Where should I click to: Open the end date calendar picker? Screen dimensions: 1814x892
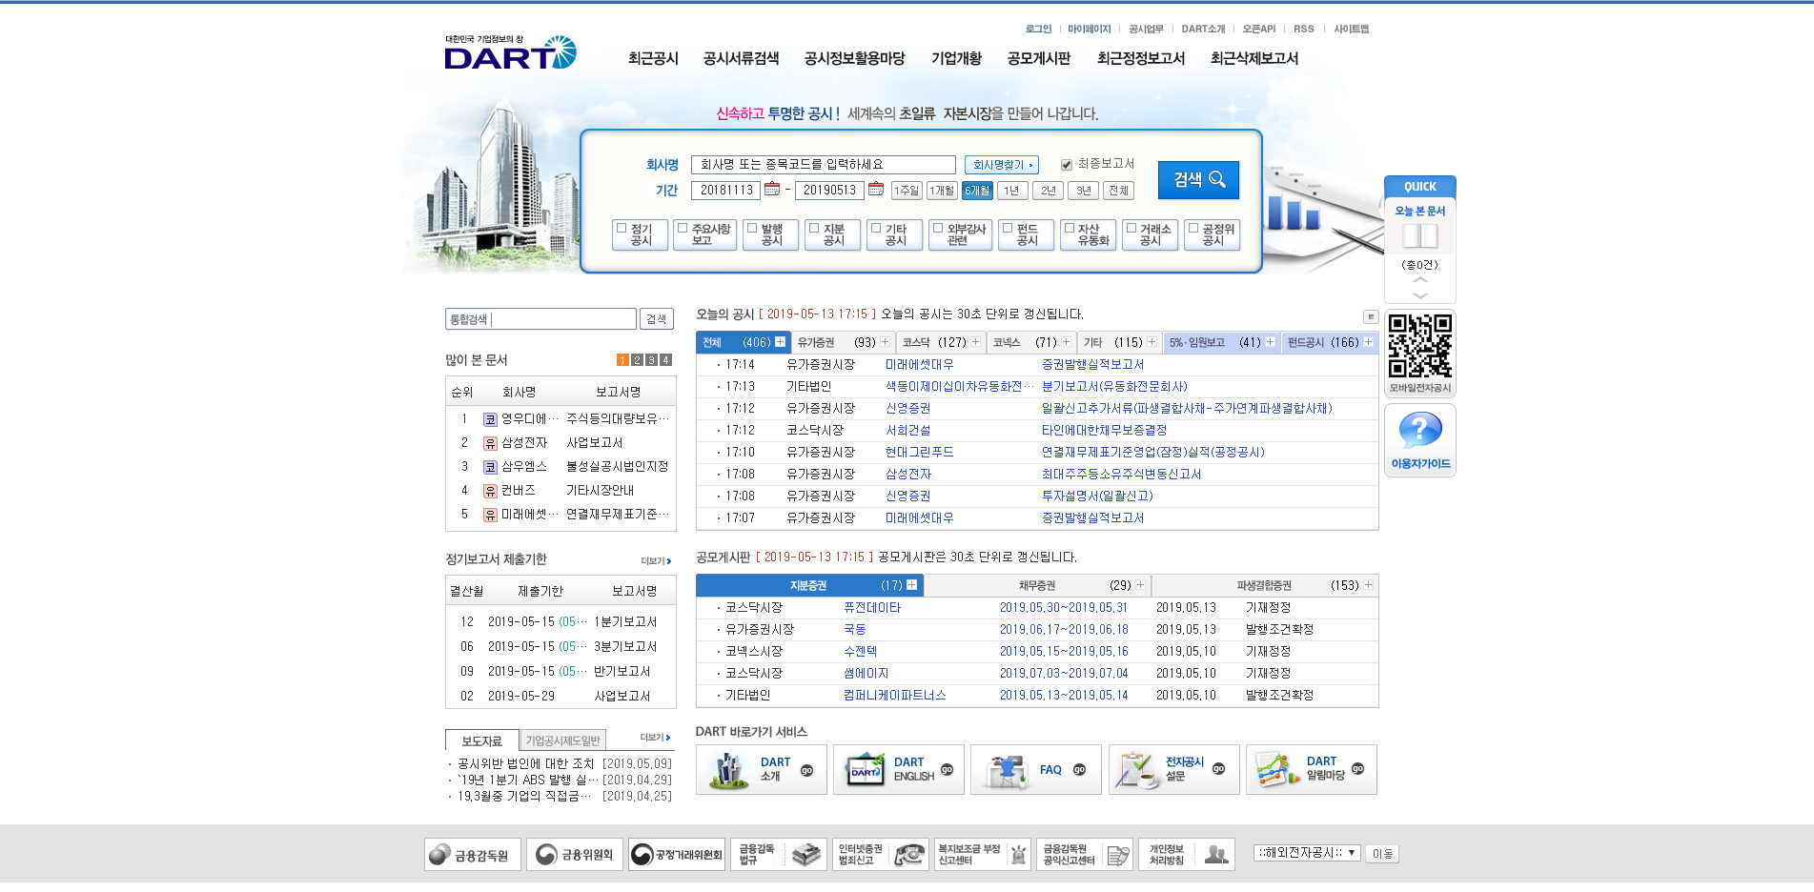coord(875,189)
